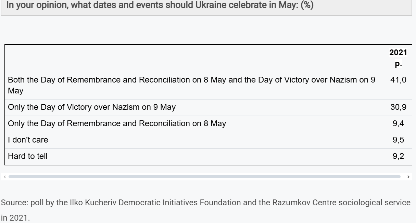
Task: Click the 9,5 percentage cell
Action: (x=398, y=140)
